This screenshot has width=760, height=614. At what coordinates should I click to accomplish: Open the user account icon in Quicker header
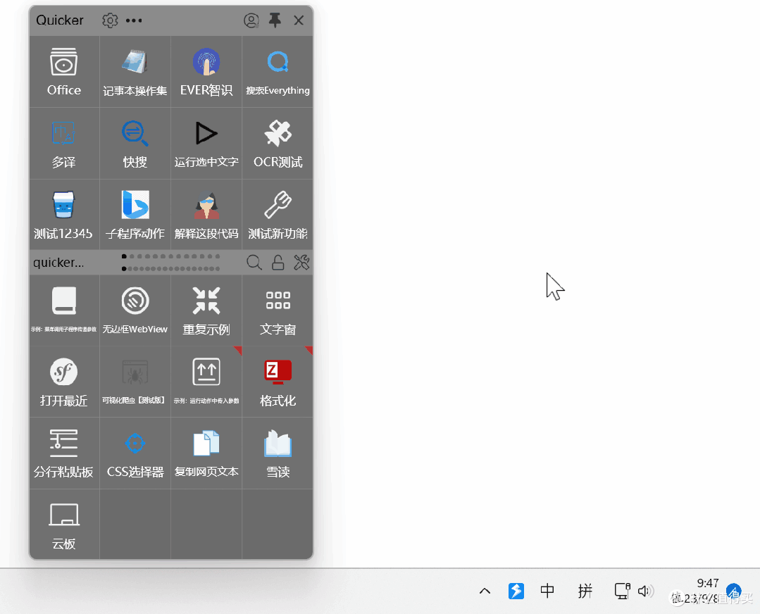251,20
